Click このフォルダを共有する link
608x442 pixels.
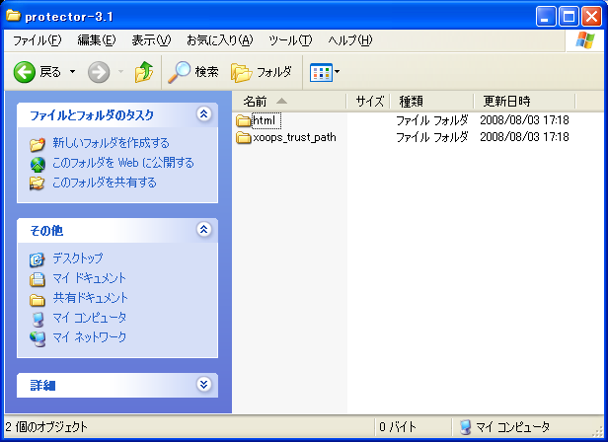[105, 183]
